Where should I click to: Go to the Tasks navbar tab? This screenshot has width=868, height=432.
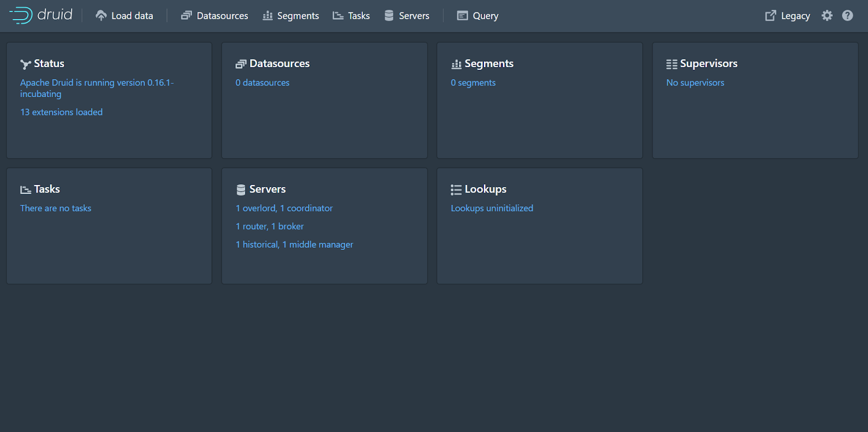pyautogui.click(x=351, y=16)
